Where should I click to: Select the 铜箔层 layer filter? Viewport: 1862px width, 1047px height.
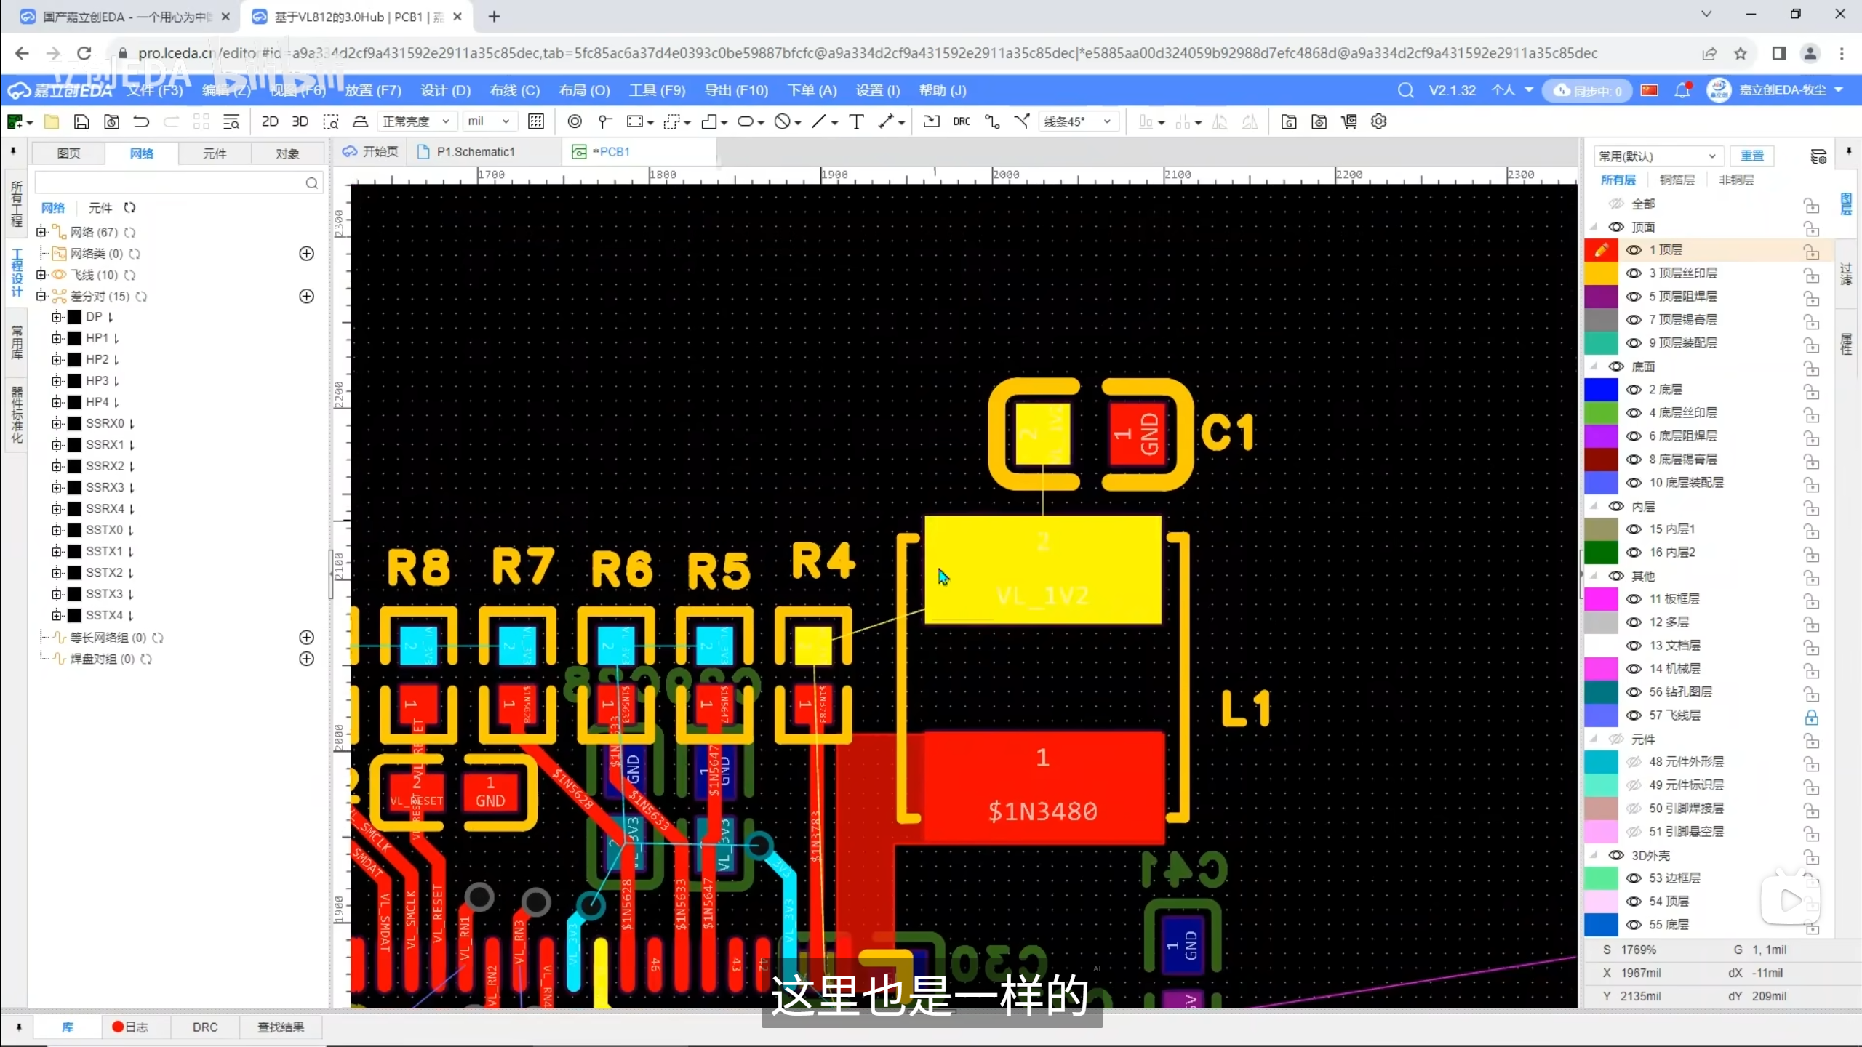coord(1677,180)
